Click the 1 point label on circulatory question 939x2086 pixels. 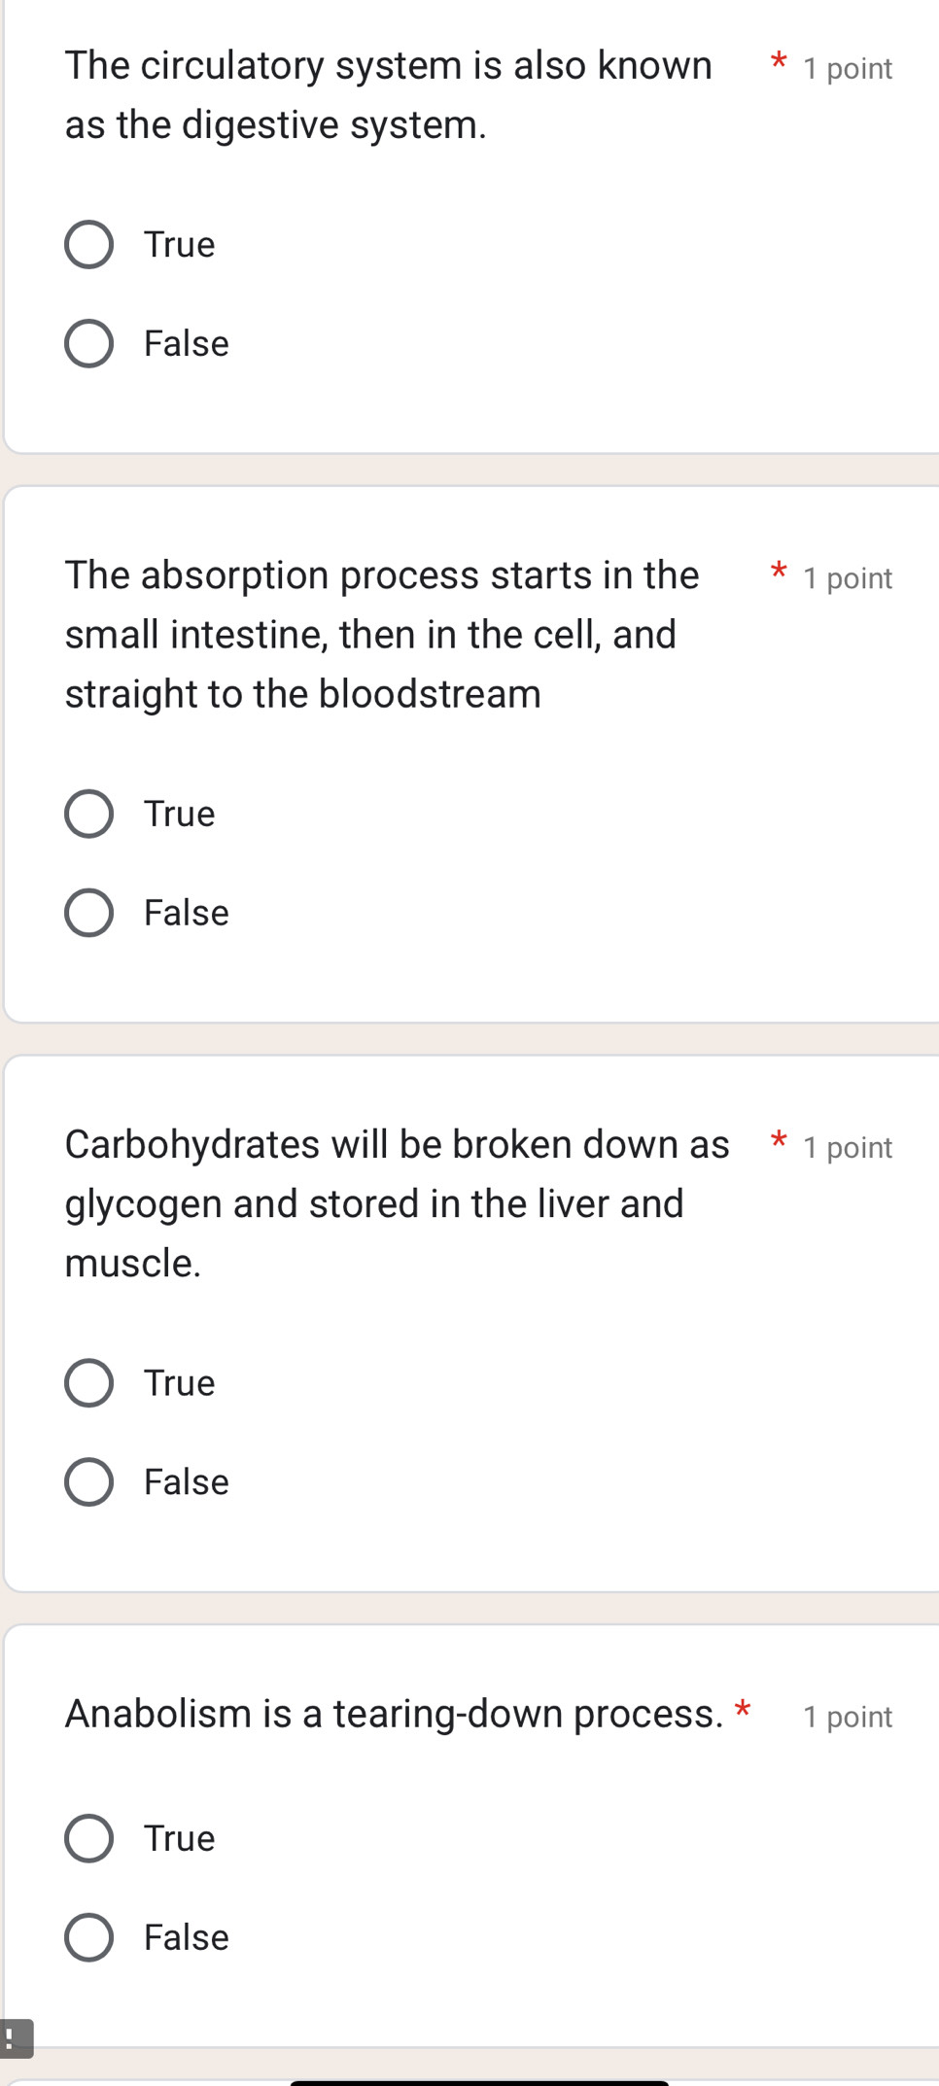point(848,68)
